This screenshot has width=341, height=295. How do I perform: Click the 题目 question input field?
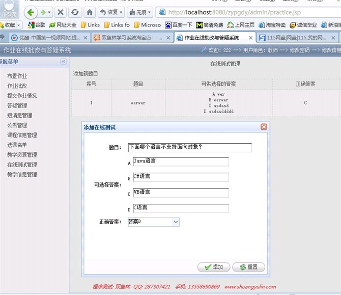[190, 147]
